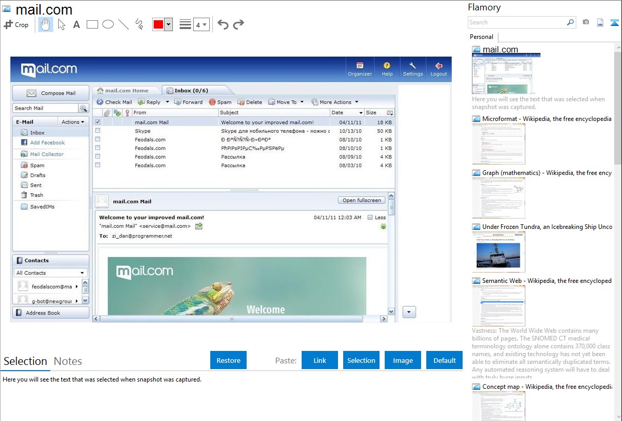622x421 pixels.
Task: Click the red color swatch
Action: (x=158, y=24)
